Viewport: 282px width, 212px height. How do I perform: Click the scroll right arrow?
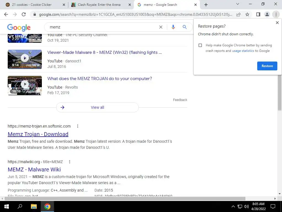tap(275, 199)
